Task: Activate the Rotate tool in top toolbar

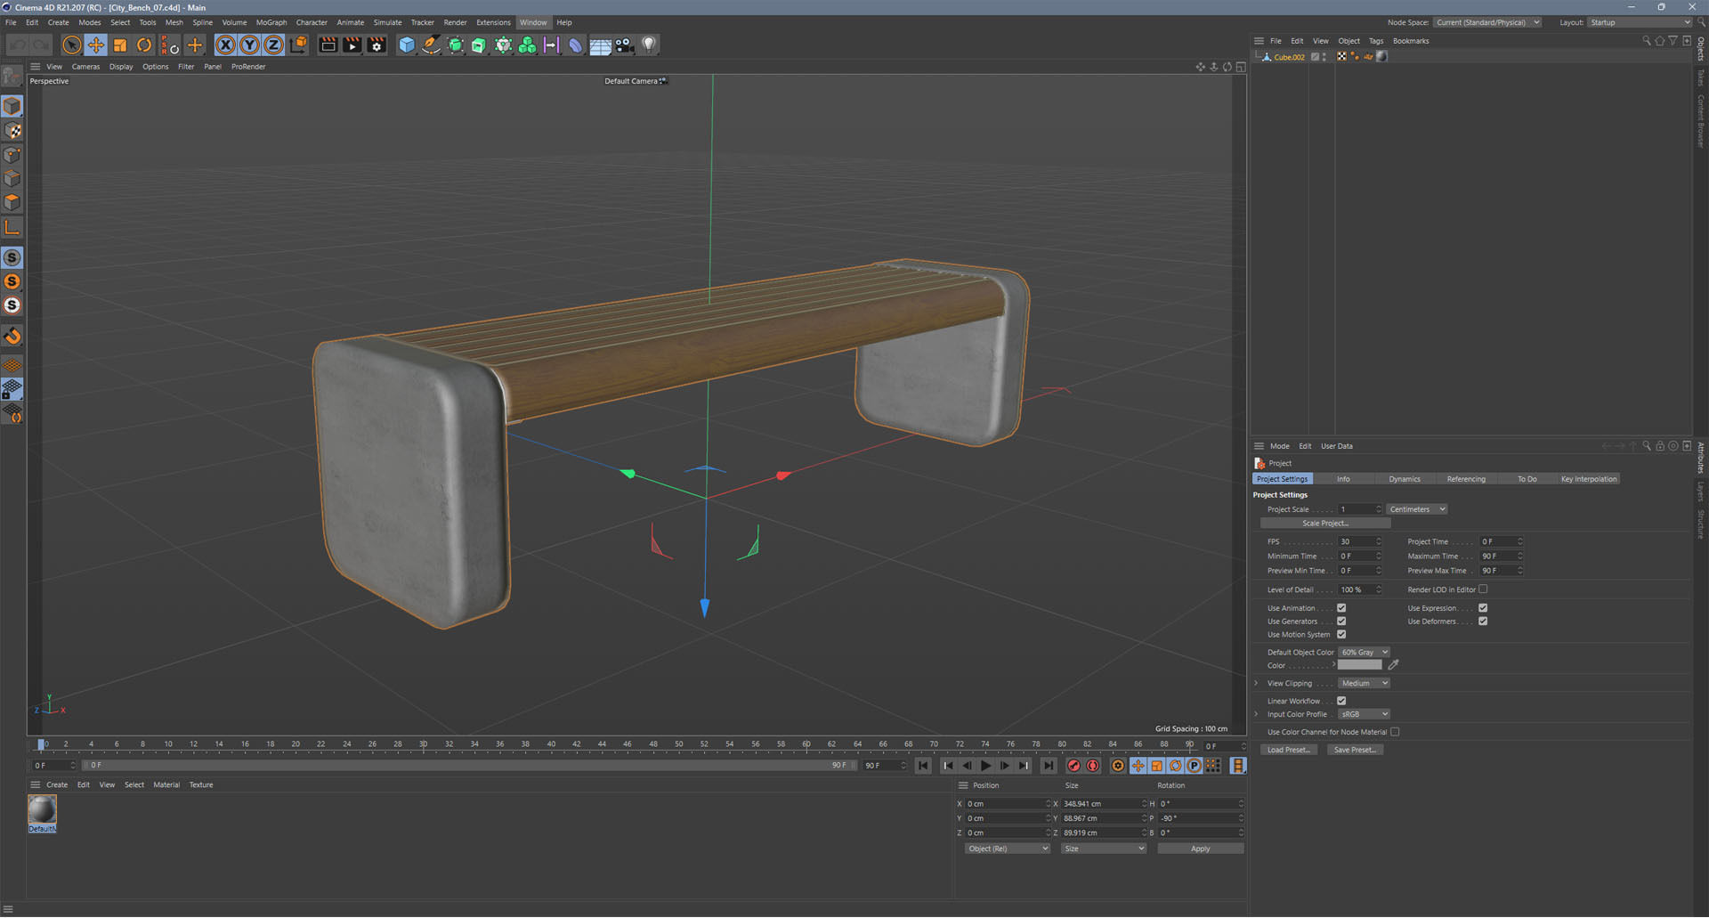Action: pyautogui.click(x=144, y=45)
